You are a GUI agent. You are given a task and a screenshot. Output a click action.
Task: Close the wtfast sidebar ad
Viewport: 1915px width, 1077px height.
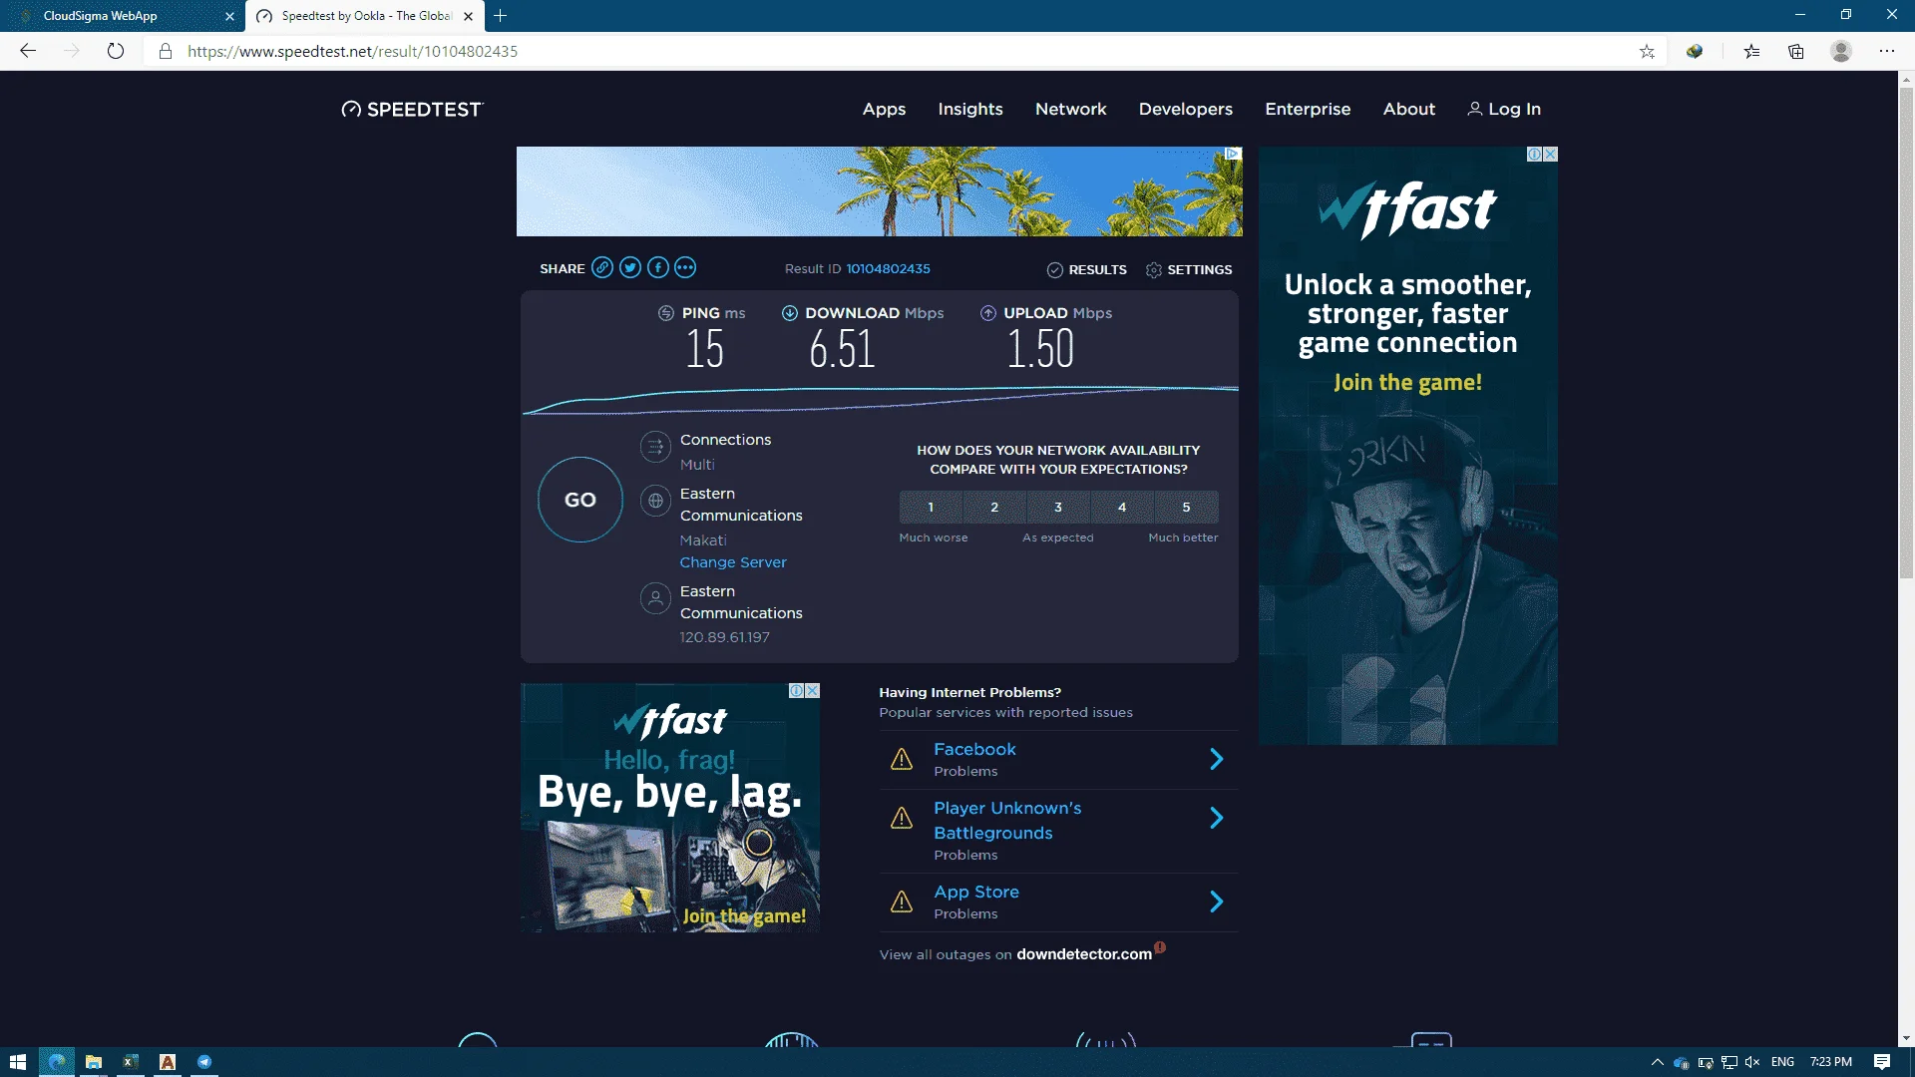(x=1550, y=155)
